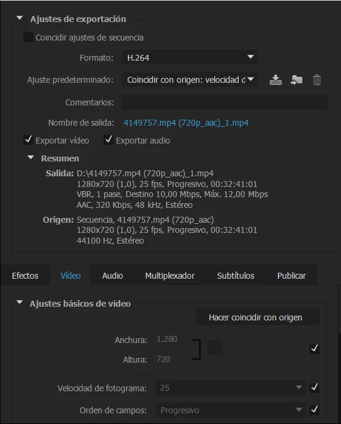Select the Vídeo tab

70,276
